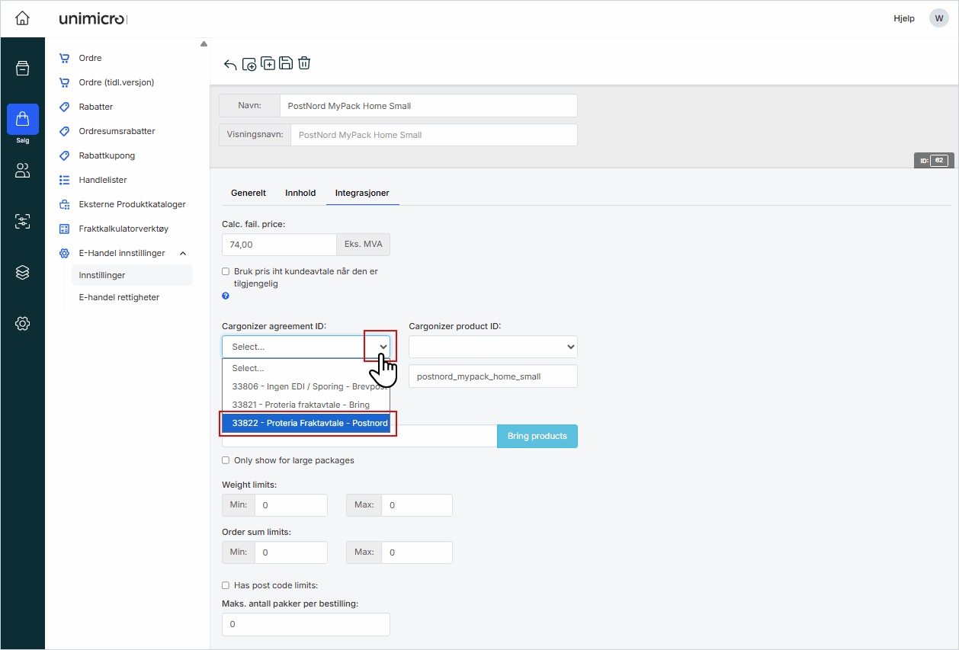Click the duplicate copy icon in toolbar
Screen dimensions: 959x650
point(268,63)
